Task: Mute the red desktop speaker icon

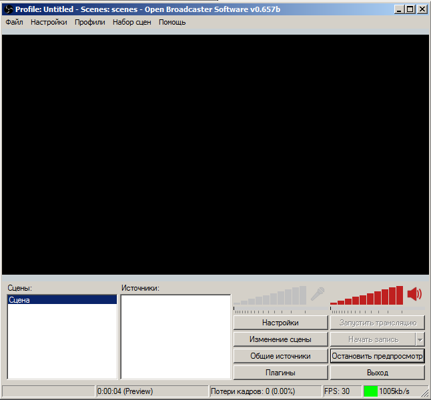Action: tap(414, 294)
